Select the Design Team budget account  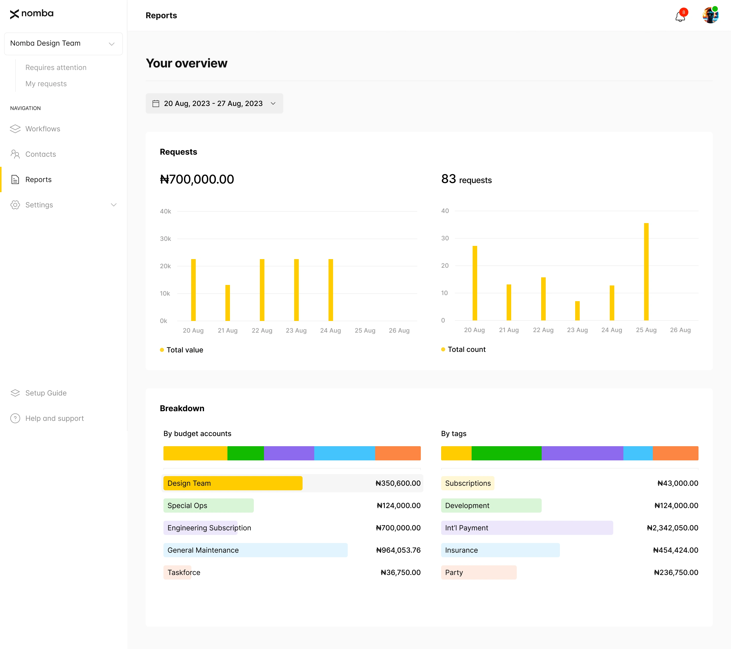pyautogui.click(x=232, y=483)
